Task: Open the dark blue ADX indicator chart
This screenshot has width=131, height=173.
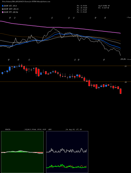Action: (x=67, y=152)
